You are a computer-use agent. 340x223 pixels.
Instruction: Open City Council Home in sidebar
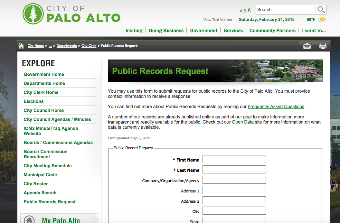tap(43, 110)
